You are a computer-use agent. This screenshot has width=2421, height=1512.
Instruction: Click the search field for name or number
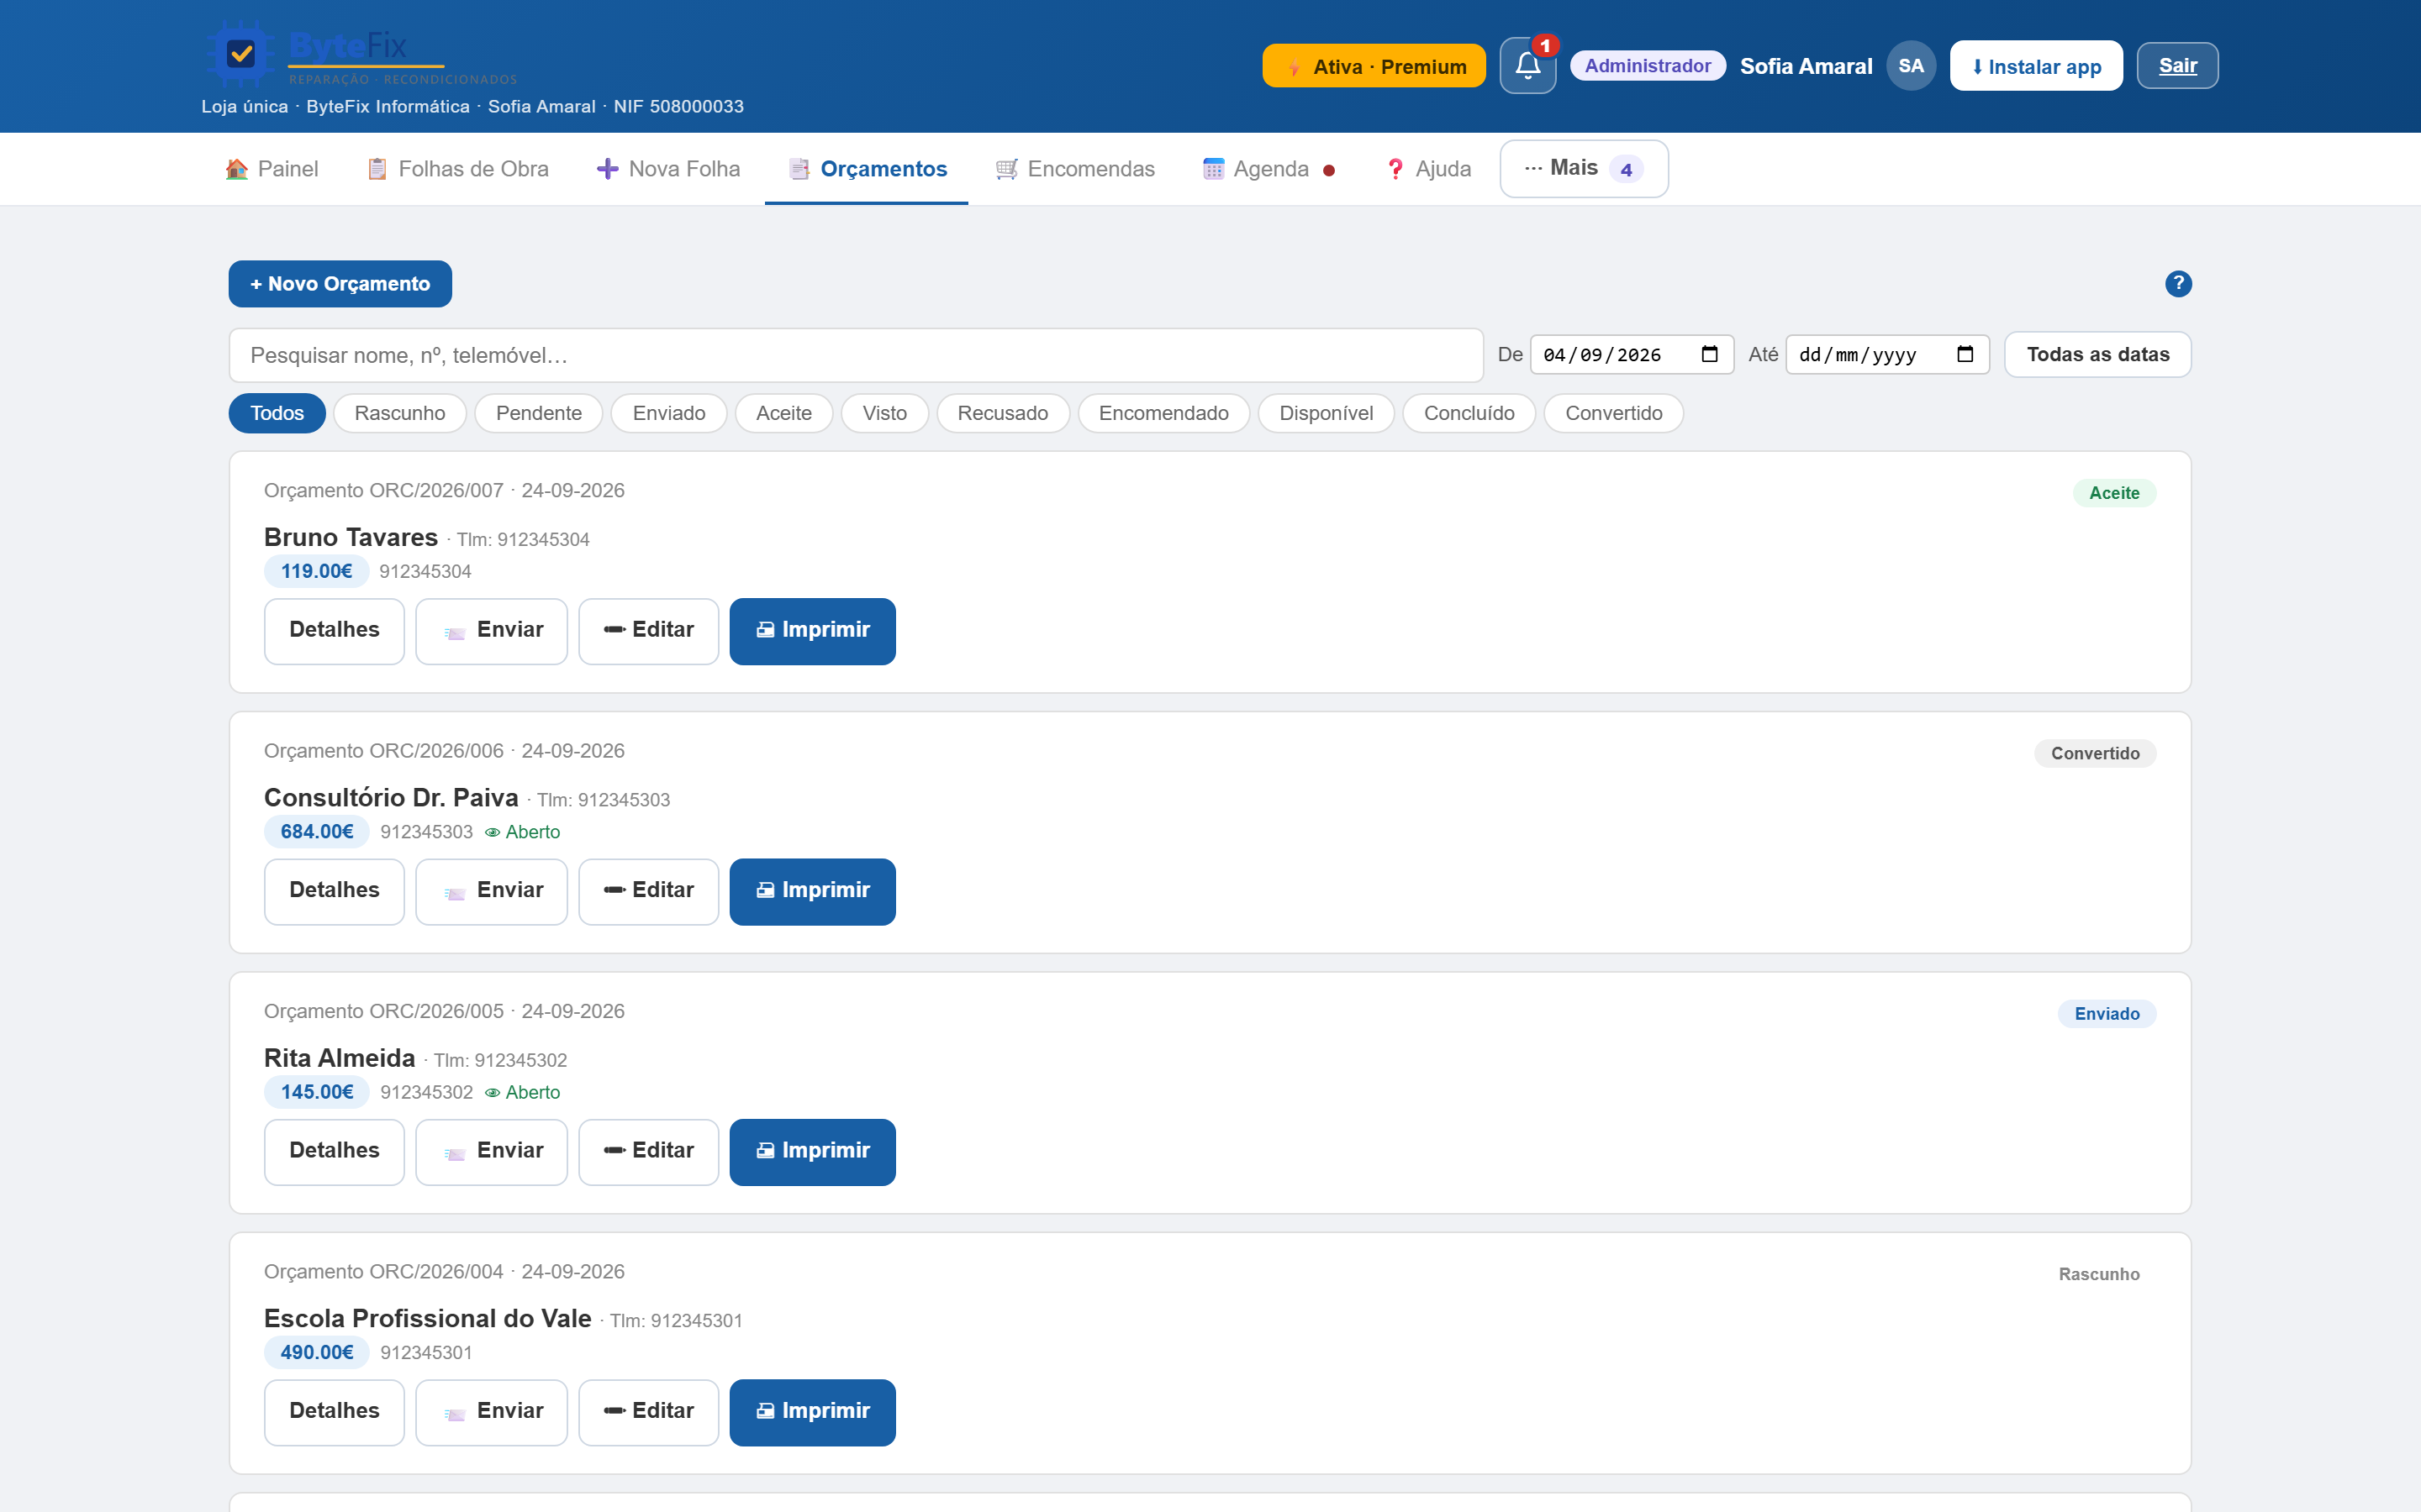856,355
